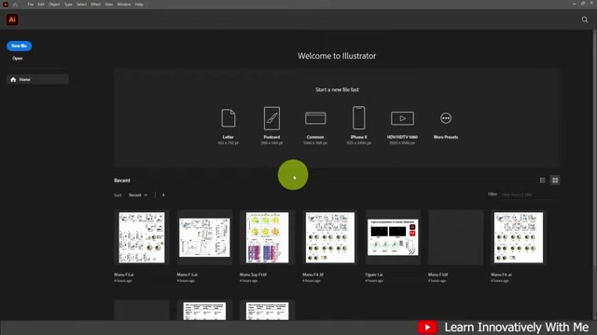Screen dimensions: 597x335
Task: Open the Manu F3.ai thumbnail
Action: (142, 237)
